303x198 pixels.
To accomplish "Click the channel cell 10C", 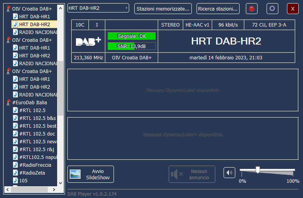I will coord(80,25).
